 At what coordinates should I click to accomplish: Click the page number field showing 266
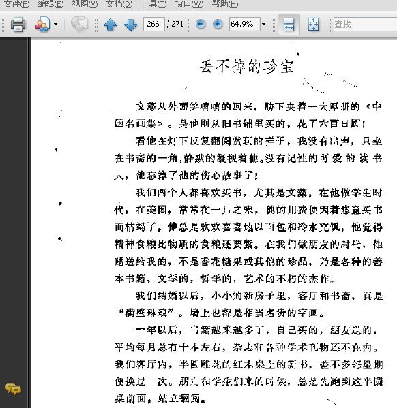[153, 25]
